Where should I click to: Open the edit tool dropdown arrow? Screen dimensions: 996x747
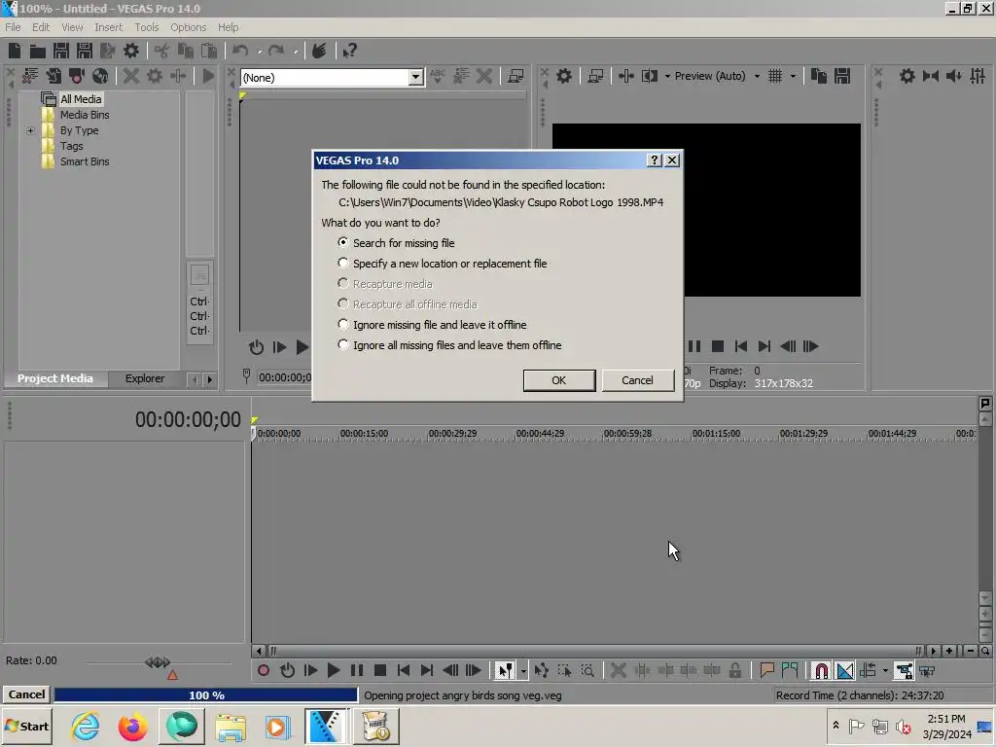[522, 671]
